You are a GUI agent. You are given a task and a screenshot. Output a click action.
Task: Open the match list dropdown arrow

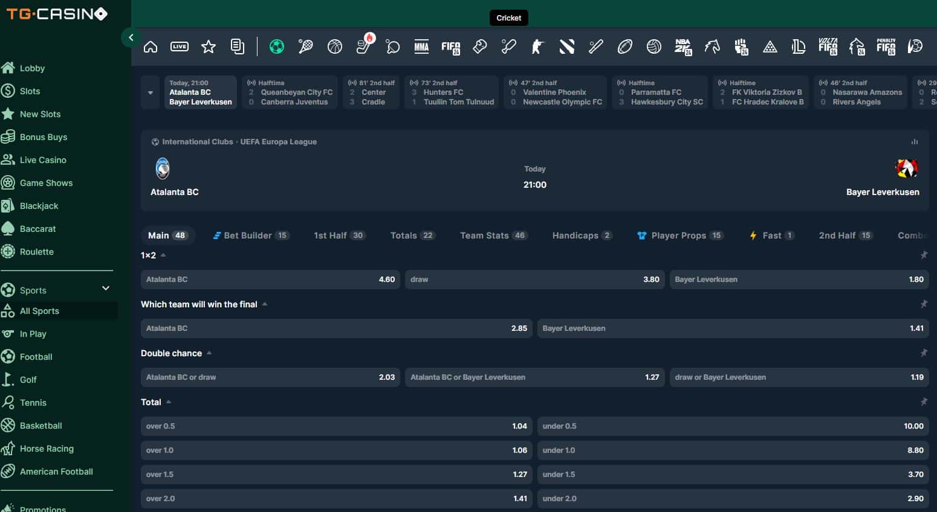[151, 92]
